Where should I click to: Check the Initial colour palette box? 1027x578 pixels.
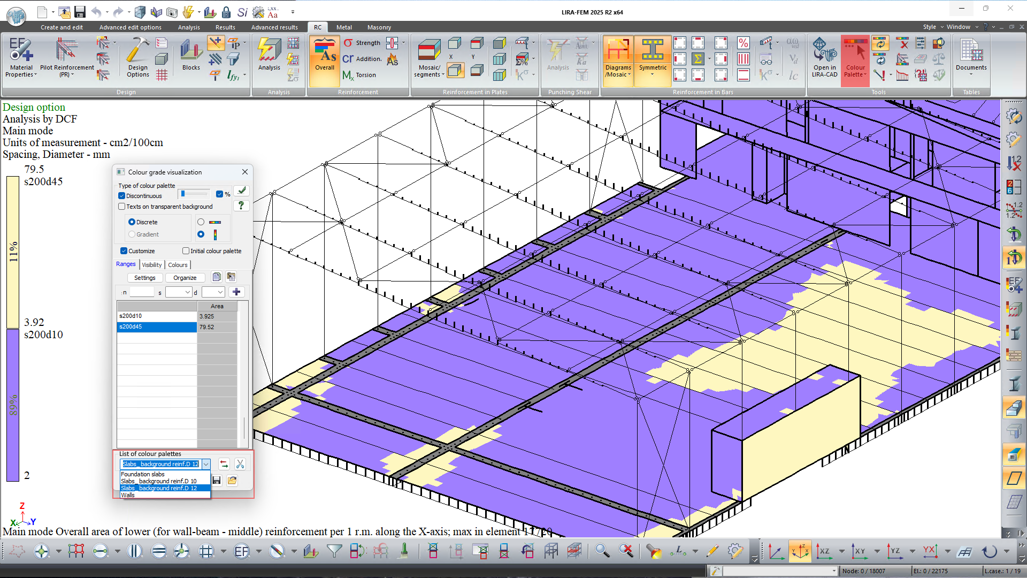(186, 251)
